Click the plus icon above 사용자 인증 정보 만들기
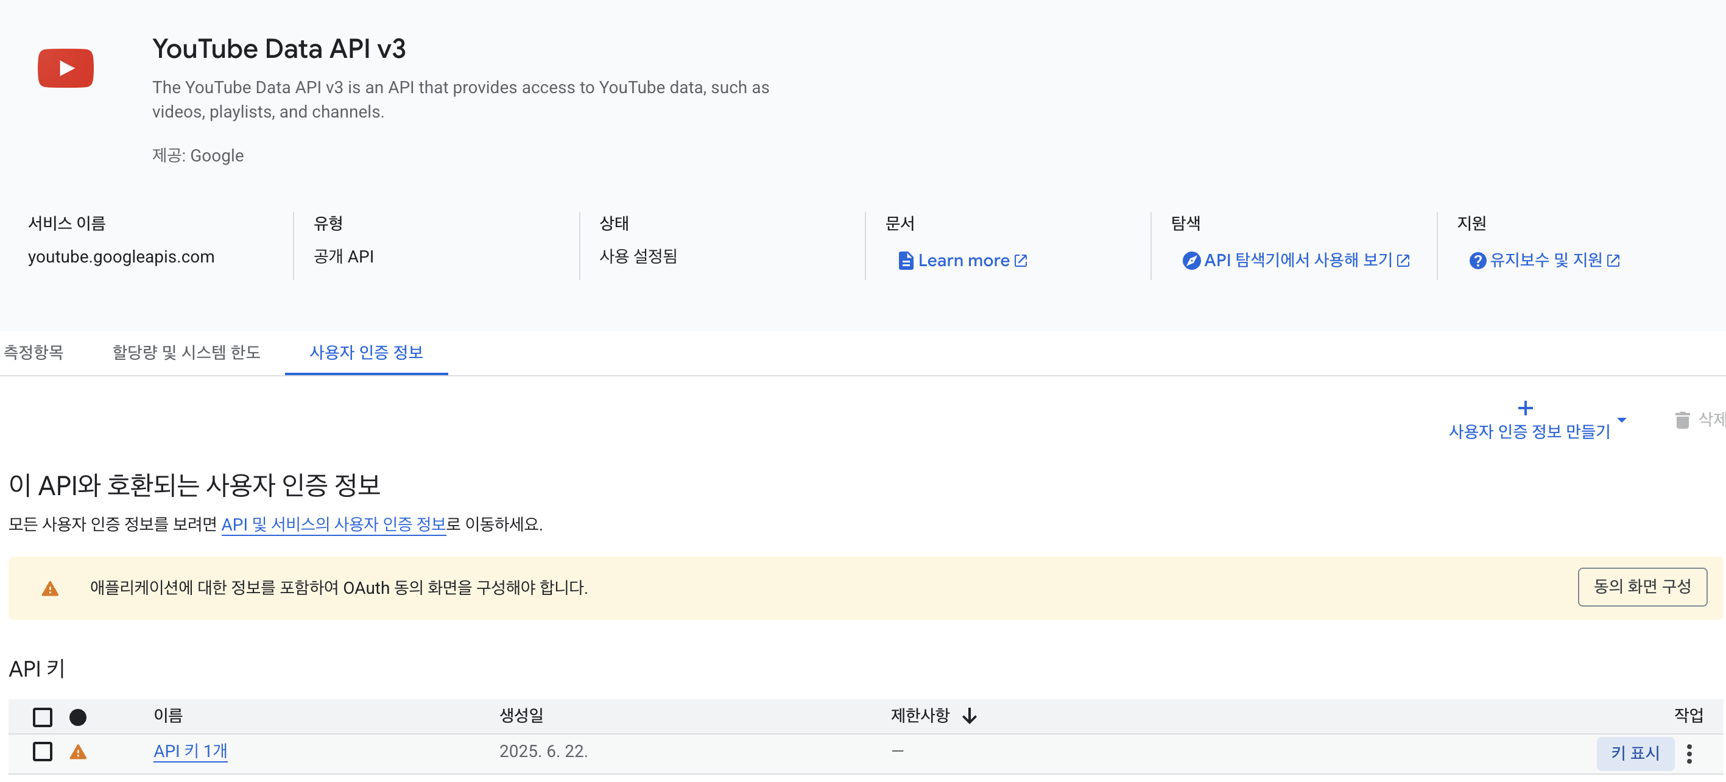The width and height of the screenshot is (1726, 782). 1525,408
